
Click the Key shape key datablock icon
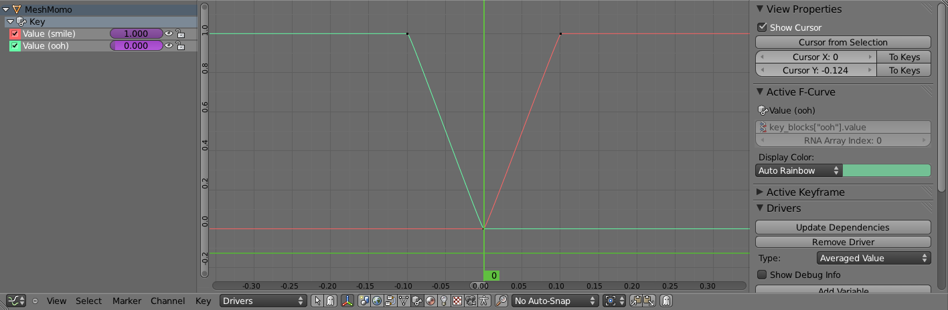22,22
